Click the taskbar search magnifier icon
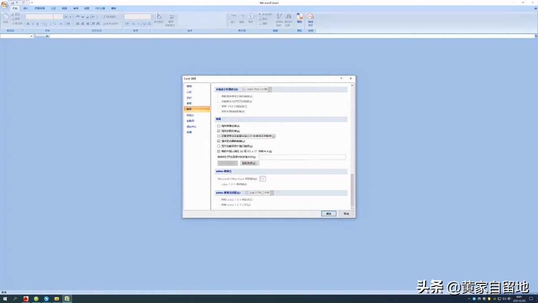Image resolution: width=538 pixels, height=303 pixels. pyautogui.click(x=15, y=299)
